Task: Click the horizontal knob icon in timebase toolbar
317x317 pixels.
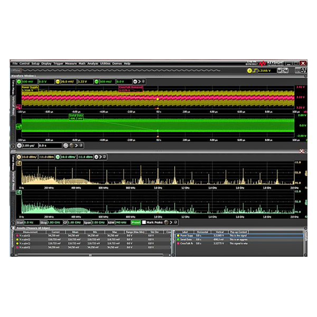Action: point(71,146)
